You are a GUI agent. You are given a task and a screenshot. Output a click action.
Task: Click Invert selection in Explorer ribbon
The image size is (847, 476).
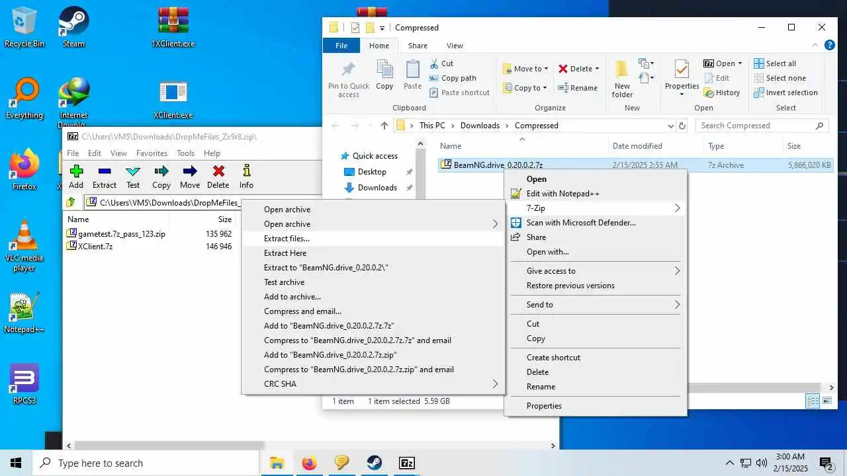pyautogui.click(x=785, y=93)
